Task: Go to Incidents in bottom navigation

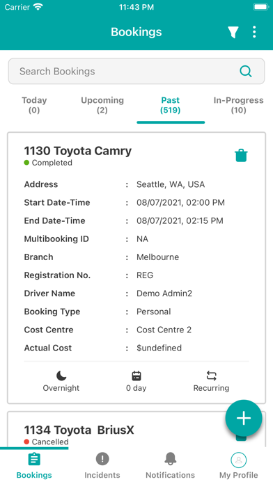Action: (x=102, y=465)
